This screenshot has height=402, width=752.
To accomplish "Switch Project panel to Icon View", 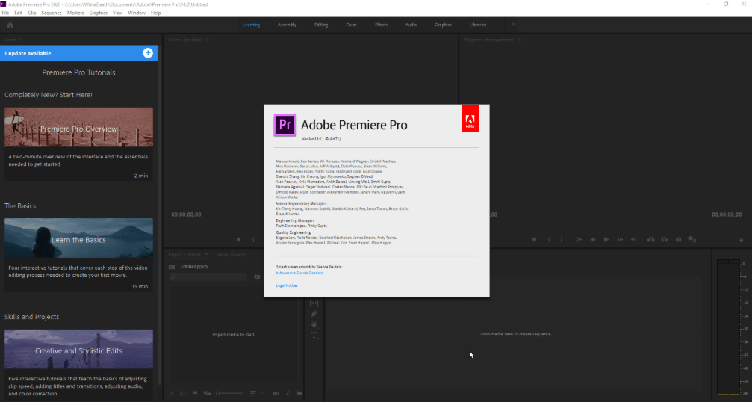I will point(195,393).
